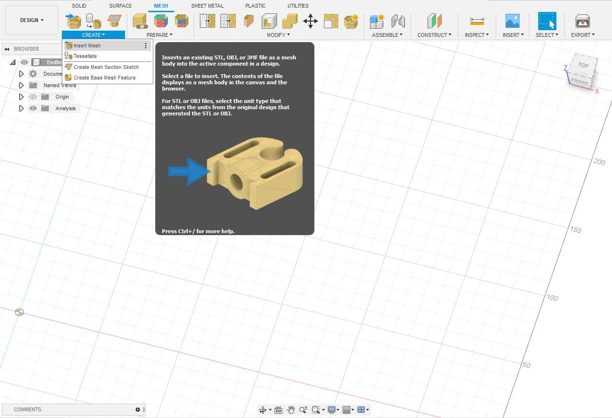Open the Measure tool under Inspect

point(476,21)
